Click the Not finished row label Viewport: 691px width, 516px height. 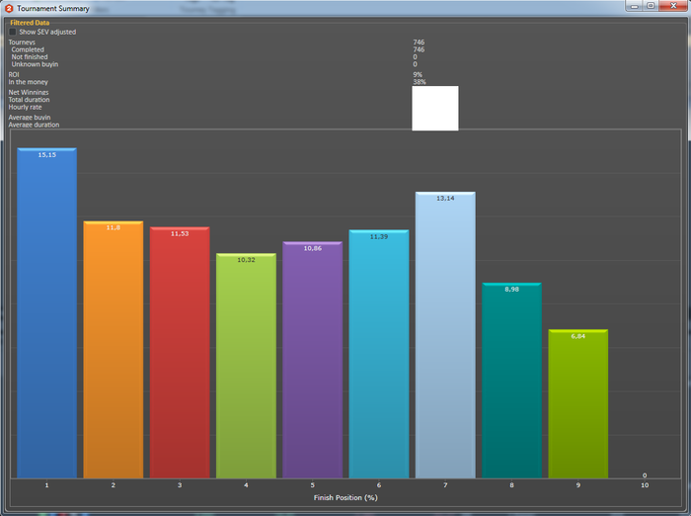[29, 57]
